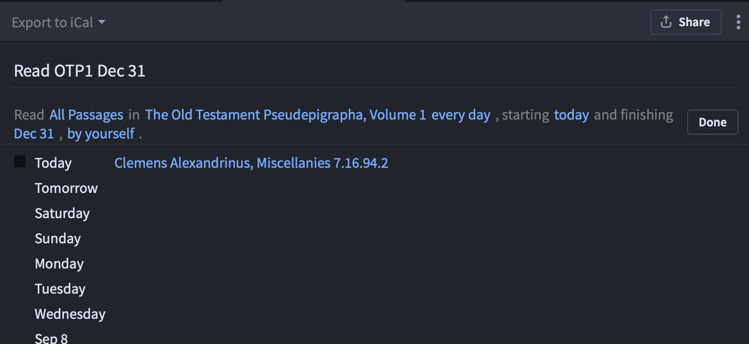
Task: Click the share upload arrow icon
Action: [666, 22]
